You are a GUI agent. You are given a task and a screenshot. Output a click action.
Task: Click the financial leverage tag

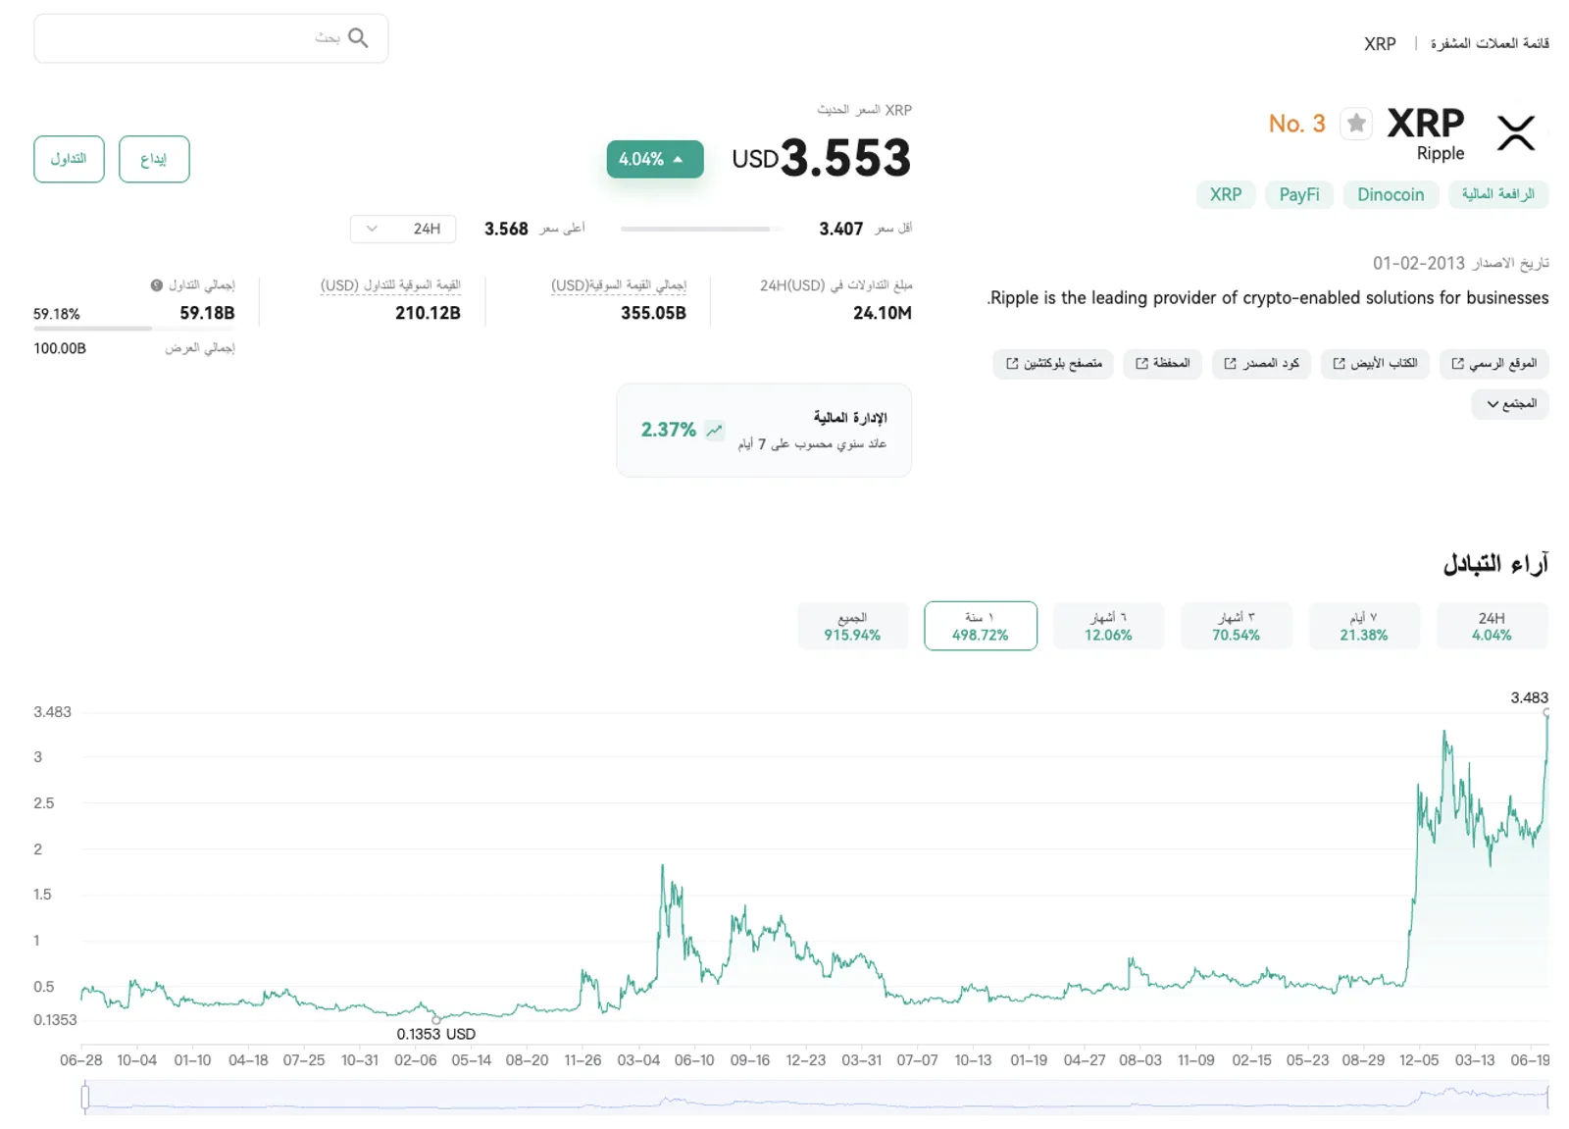[x=1498, y=194]
